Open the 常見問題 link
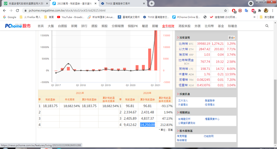The height and width of the screenshot is (149, 277). click(x=182, y=136)
